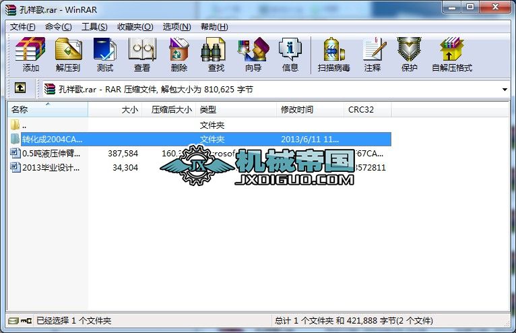Close the WinRAR window
Viewport: 516px width, 333px height.
[x=495, y=7]
